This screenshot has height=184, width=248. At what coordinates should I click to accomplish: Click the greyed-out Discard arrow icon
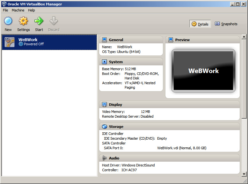click(x=54, y=21)
